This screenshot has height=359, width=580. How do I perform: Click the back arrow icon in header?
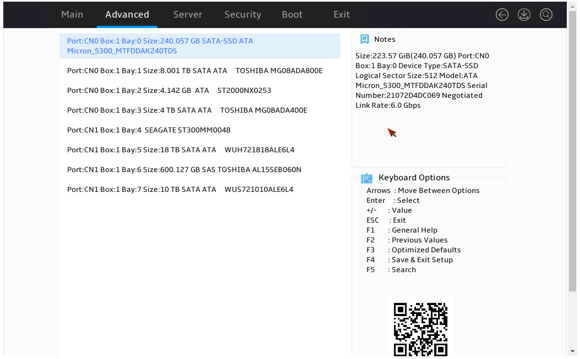pos(502,15)
